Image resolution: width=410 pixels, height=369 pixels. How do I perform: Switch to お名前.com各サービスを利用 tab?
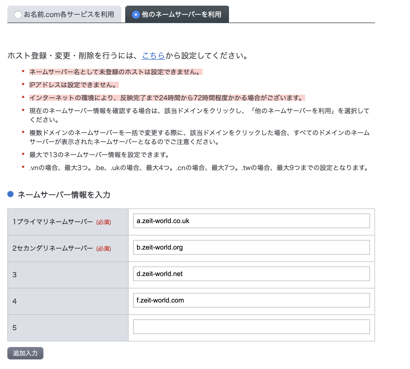click(64, 14)
